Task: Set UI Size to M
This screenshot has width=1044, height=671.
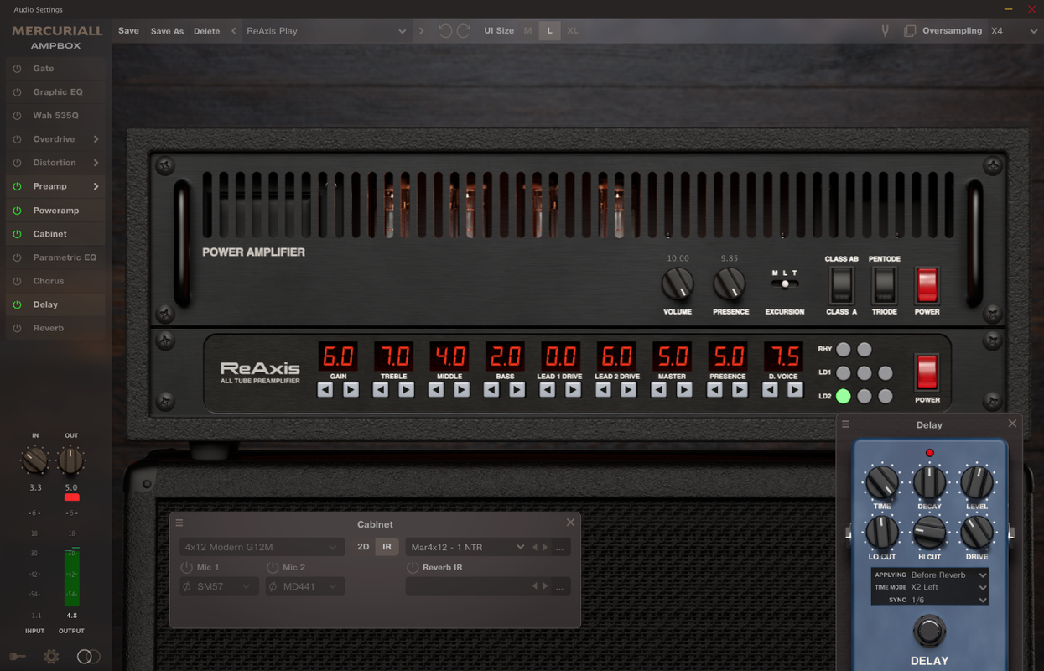Action: pos(527,31)
